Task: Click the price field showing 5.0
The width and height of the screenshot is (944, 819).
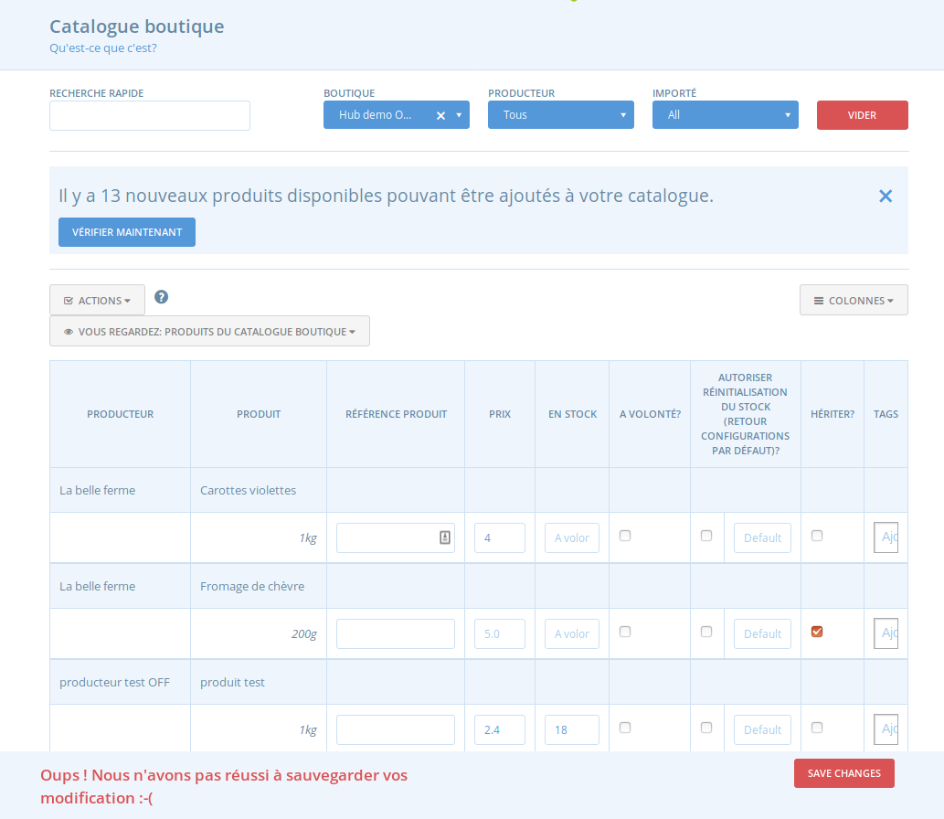Action: (500, 633)
